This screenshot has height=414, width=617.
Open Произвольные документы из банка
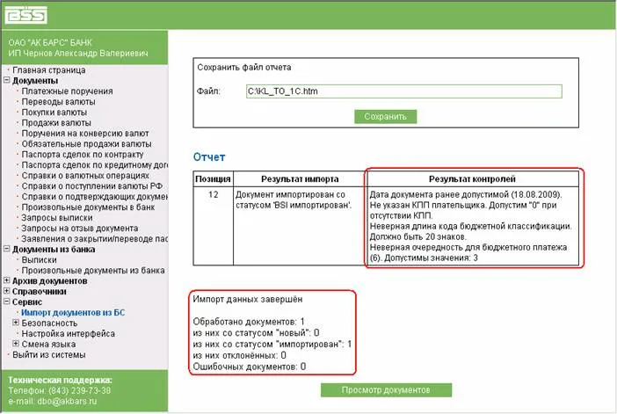(x=93, y=271)
